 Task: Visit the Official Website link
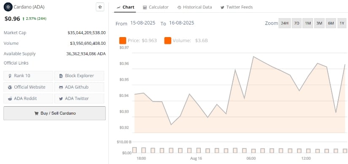[28, 87]
